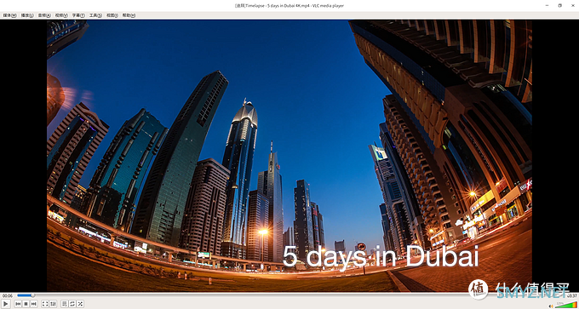Open the 播放 (Playback) menu
Image resolution: width=579 pixels, height=309 pixels.
tap(27, 15)
